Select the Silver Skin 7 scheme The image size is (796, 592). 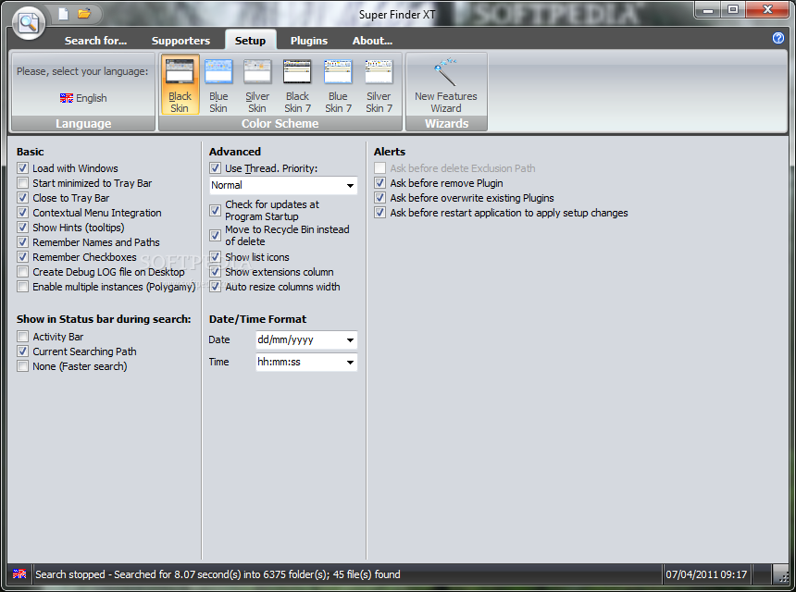pyautogui.click(x=379, y=85)
